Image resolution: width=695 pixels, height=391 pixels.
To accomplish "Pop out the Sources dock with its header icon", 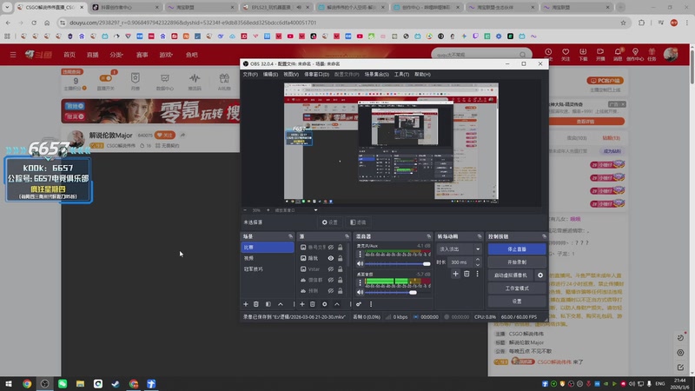I will (x=347, y=236).
